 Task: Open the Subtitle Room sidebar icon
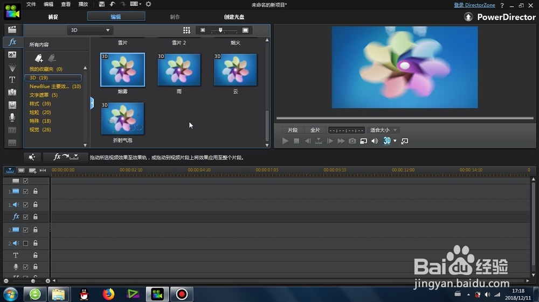point(12,142)
